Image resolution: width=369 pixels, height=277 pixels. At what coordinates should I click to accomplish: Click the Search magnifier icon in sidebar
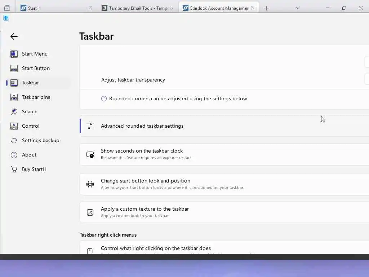click(x=14, y=112)
